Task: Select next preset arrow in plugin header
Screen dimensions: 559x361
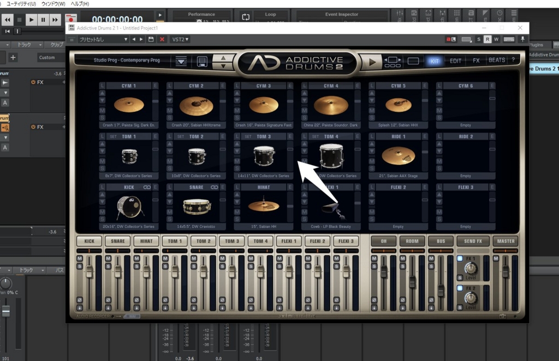Action: point(141,39)
